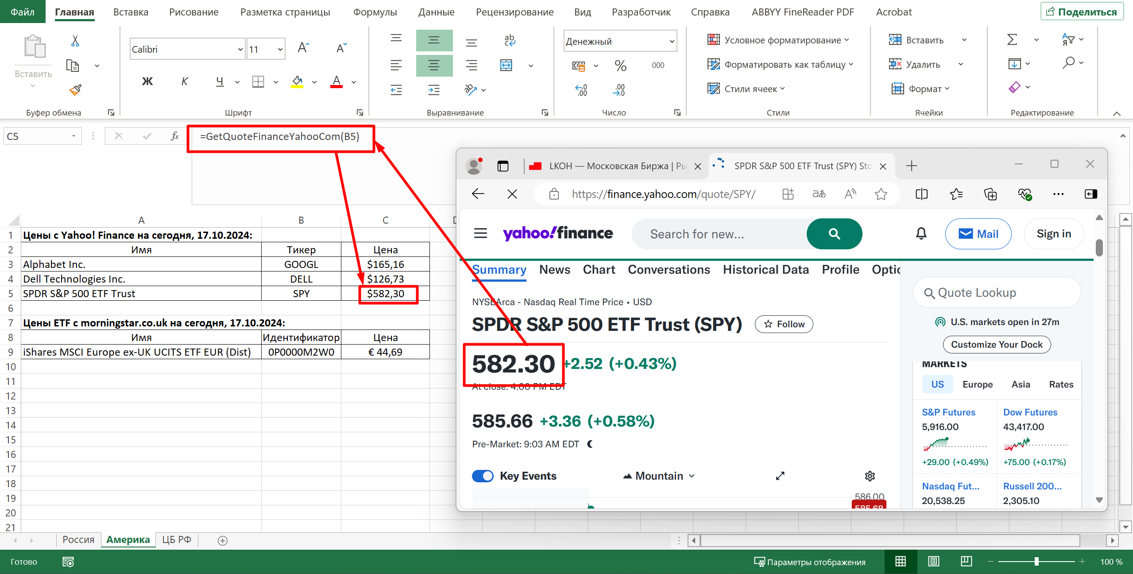
Task: Decrease font size with A-down icon
Action: (x=341, y=47)
